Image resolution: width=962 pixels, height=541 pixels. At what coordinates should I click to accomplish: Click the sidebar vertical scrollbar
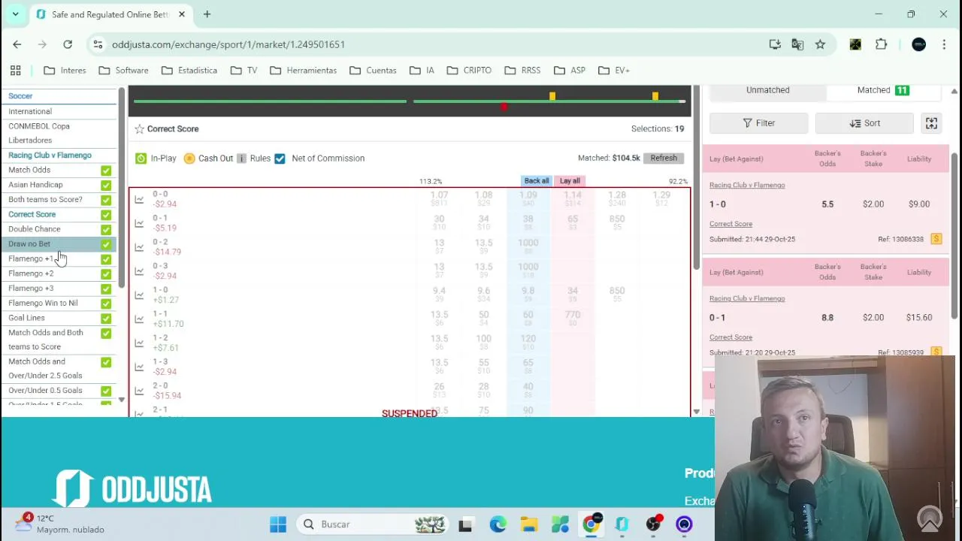point(121,188)
